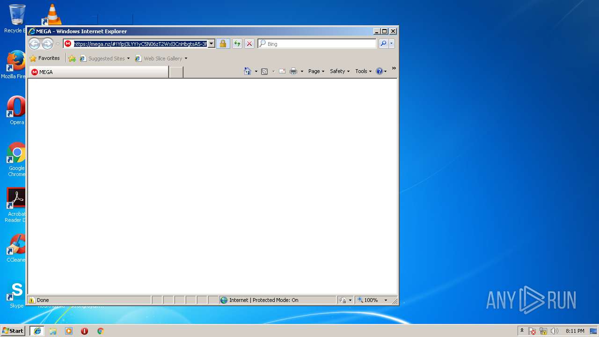Launch Windows Media Player from taskbar
Viewport: 599px width, 337px height.
click(x=69, y=331)
